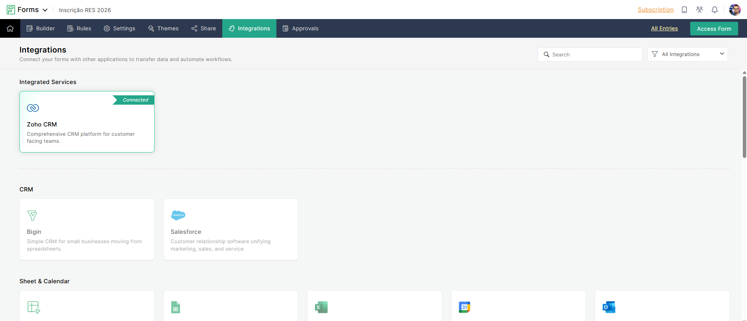The width and height of the screenshot is (747, 321).
Task: Open the Settings tab
Action: pos(120,28)
